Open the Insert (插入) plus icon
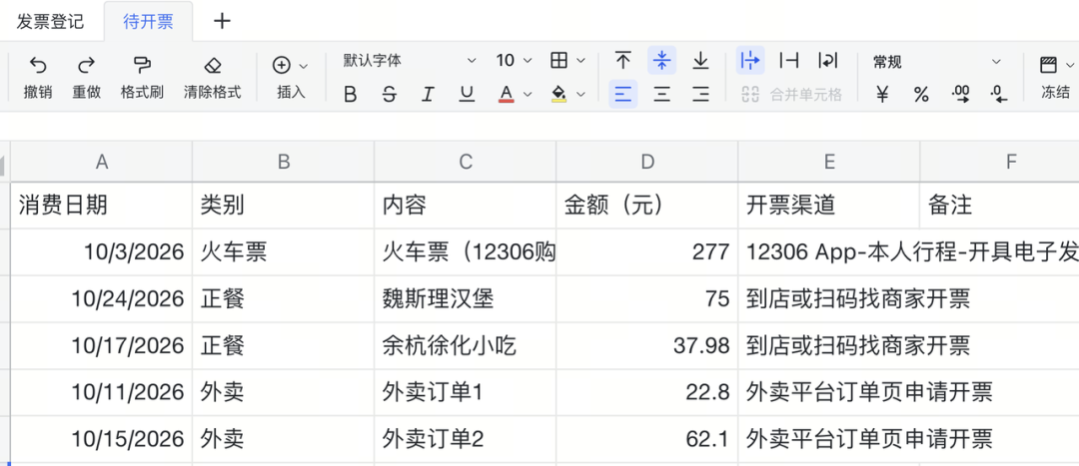1079x466 pixels. (281, 65)
